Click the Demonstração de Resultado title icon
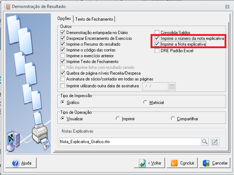This screenshot has height=175, width=234. pos(8,7)
